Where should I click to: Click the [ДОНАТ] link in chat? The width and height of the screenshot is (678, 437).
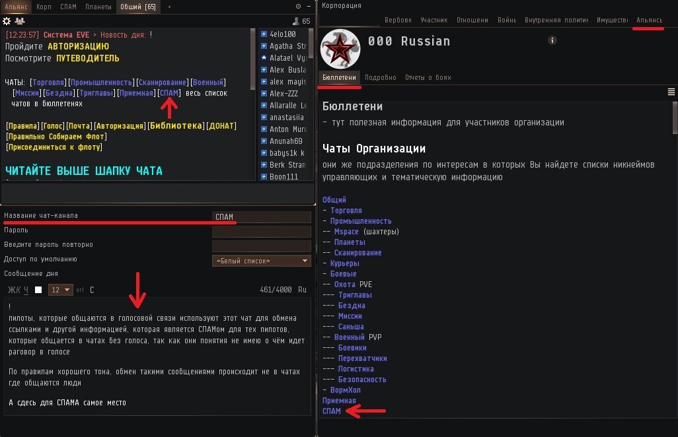(x=221, y=125)
